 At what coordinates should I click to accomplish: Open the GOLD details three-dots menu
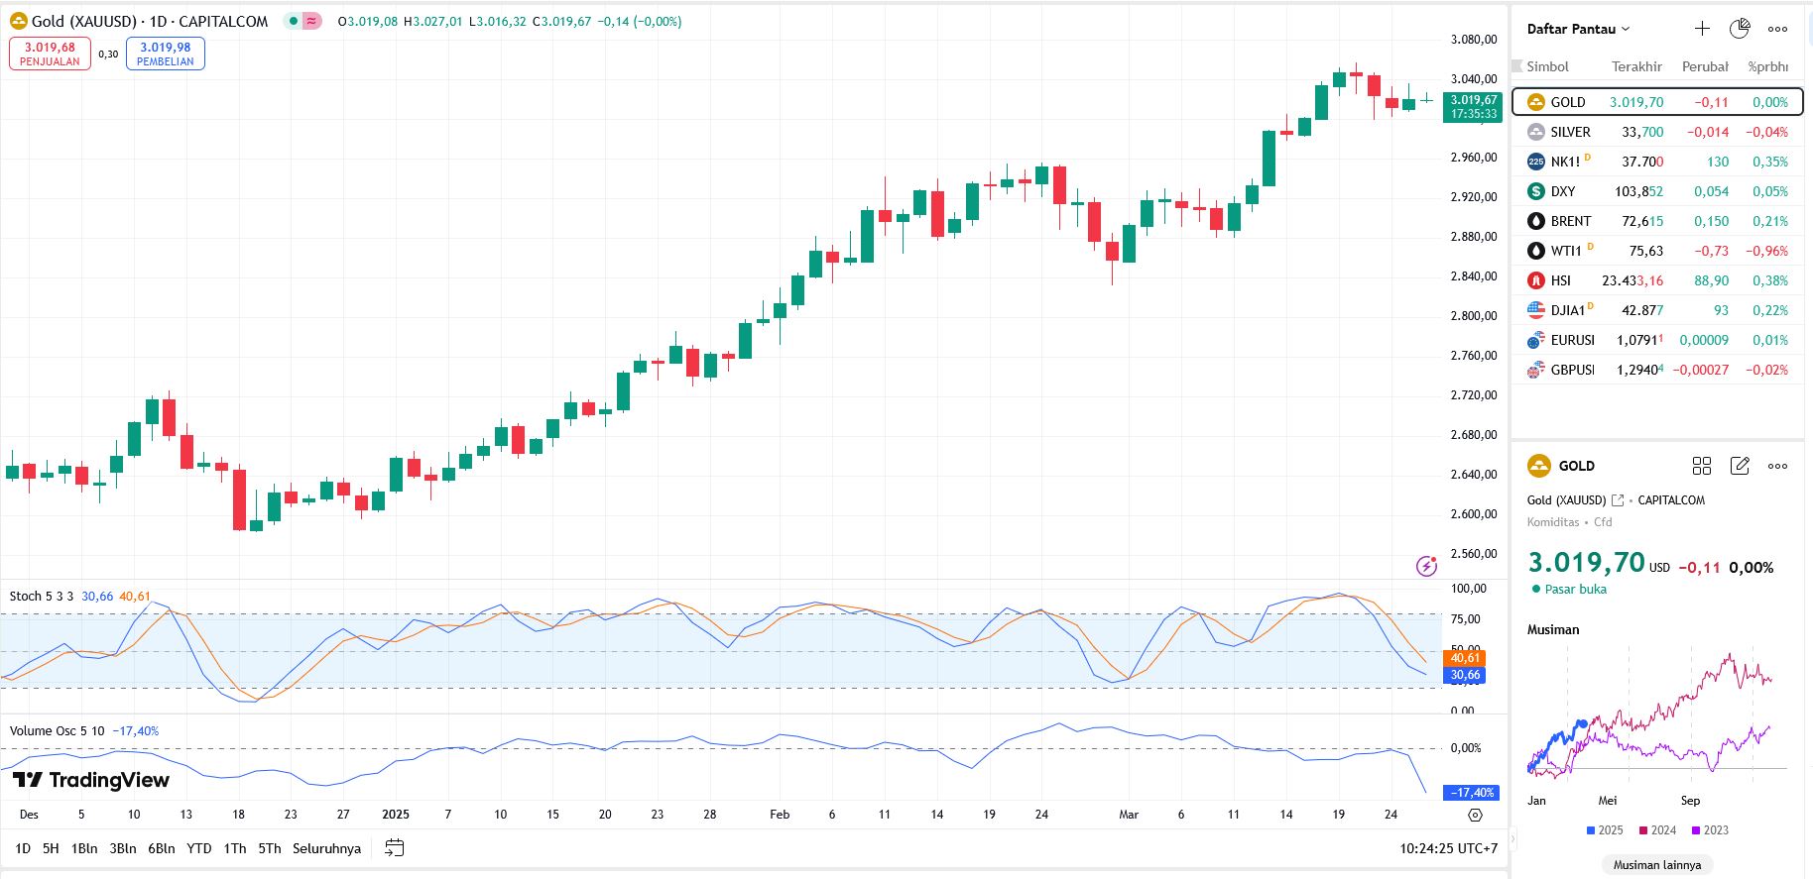1777,466
